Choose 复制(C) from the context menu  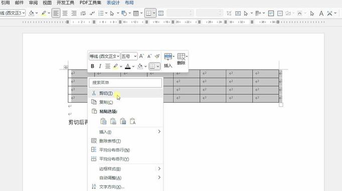pyautogui.click(x=125, y=102)
